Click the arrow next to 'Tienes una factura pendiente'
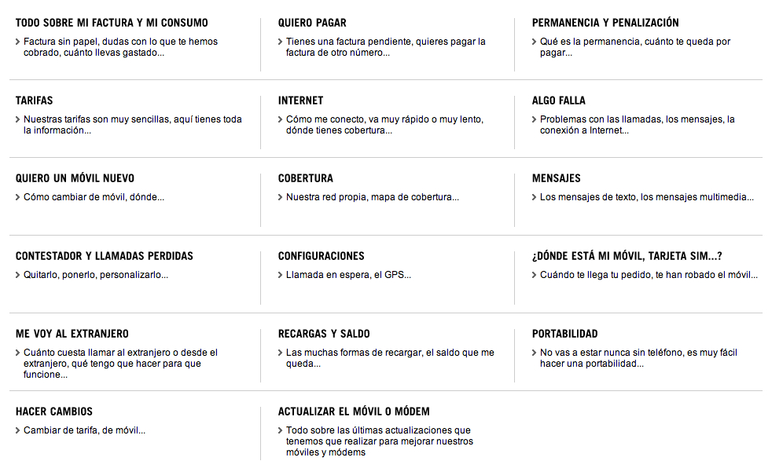This screenshot has height=461, width=772. point(280,42)
